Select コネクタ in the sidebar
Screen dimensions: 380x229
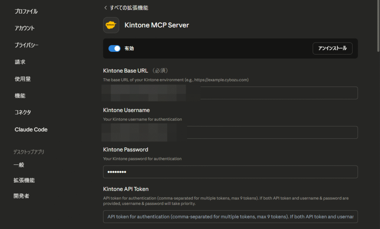click(23, 112)
